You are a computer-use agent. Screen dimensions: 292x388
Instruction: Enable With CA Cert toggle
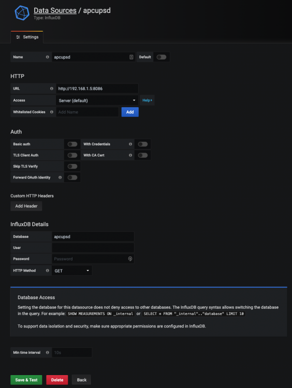point(143,155)
